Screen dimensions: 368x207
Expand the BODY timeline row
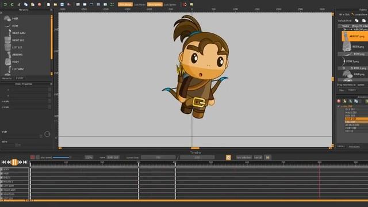coord(2,170)
